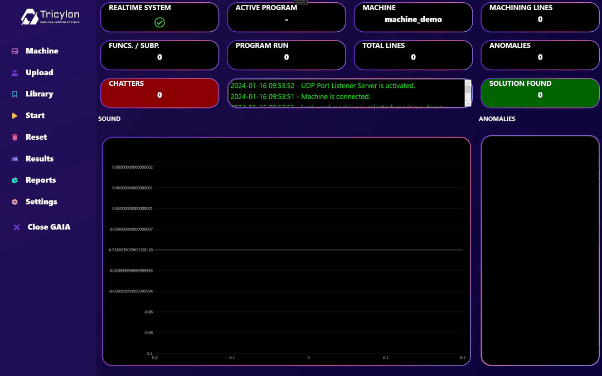Image resolution: width=602 pixels, height=376 pixels.
Task: Select the red Chatters panel
Action: [159, 93]
